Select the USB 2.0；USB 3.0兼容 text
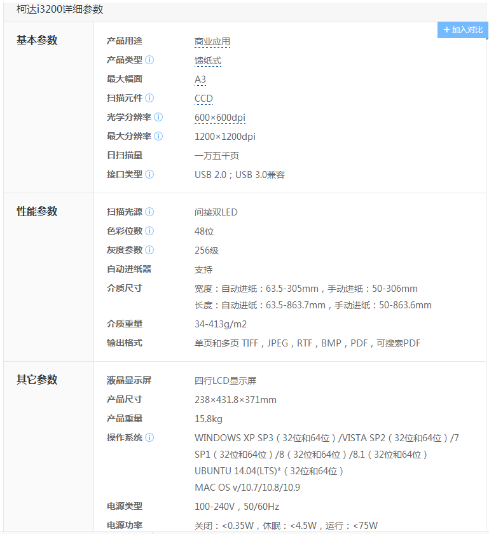The image size is (489, 534). coord(240,175)
